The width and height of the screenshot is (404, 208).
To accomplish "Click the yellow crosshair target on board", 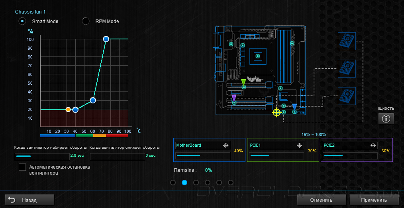I will click(277, 113).
